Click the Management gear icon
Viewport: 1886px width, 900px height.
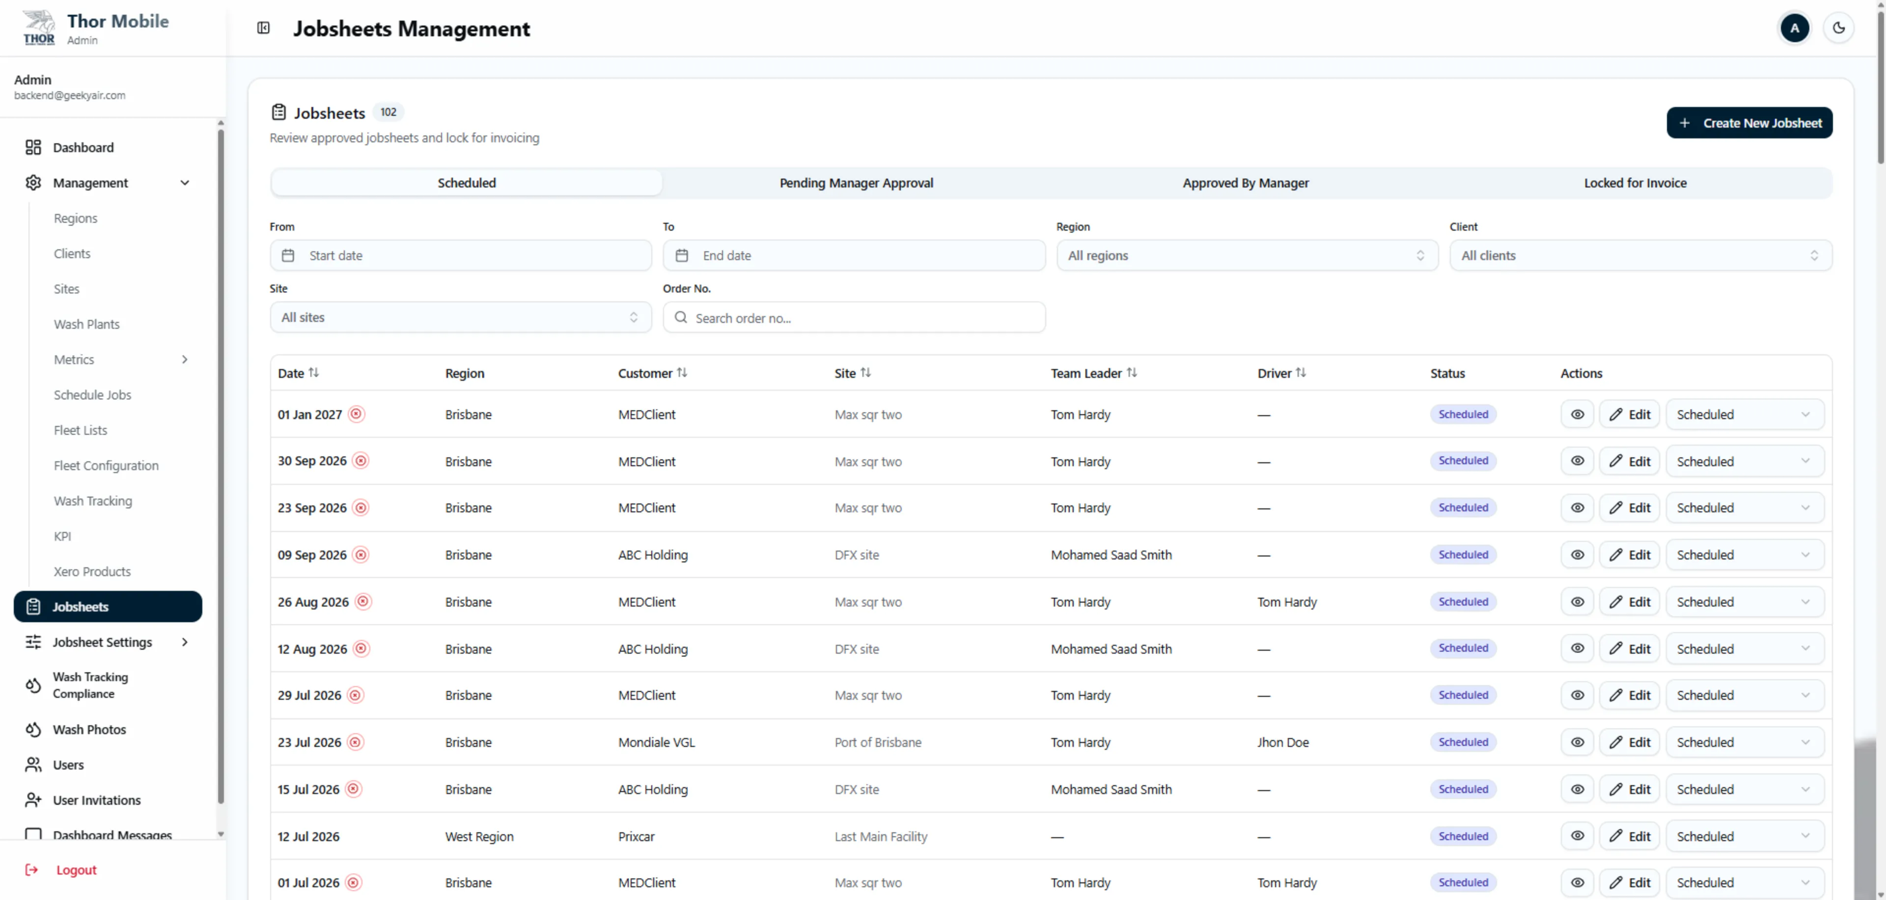coord(33,182)
